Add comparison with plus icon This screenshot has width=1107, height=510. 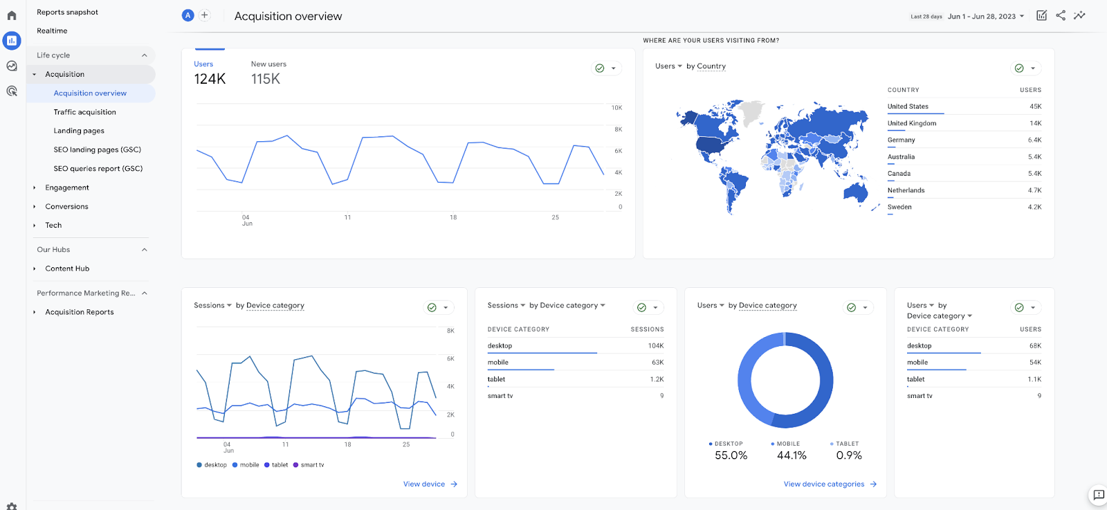tap(205, 15)
